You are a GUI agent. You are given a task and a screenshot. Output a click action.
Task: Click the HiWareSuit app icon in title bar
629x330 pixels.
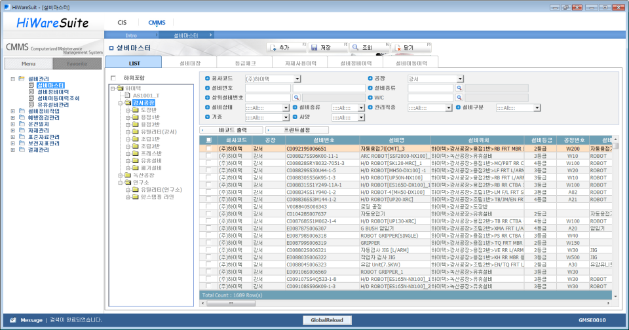[7, 7]
